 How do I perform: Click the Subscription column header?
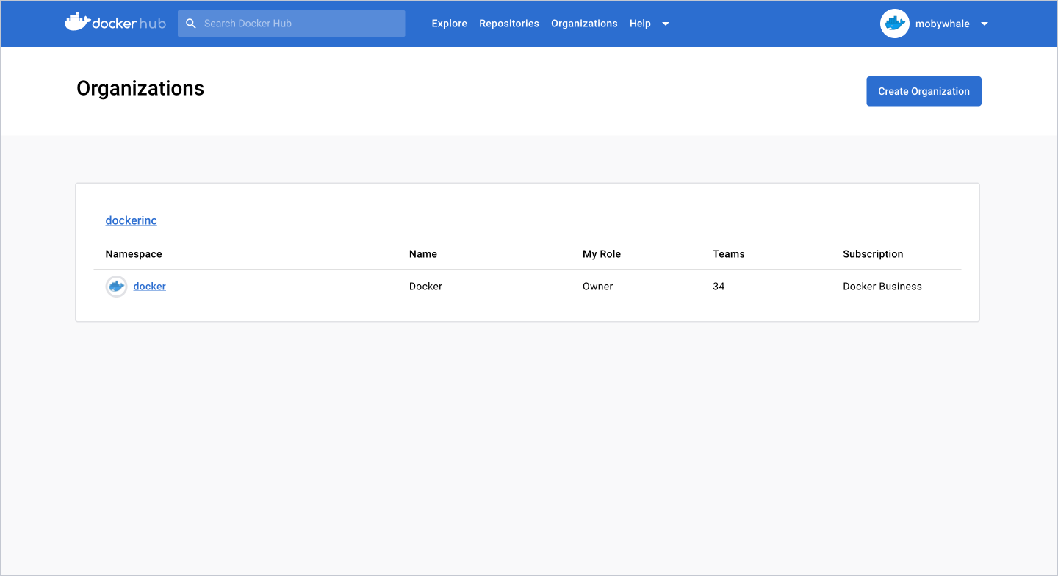873,254
